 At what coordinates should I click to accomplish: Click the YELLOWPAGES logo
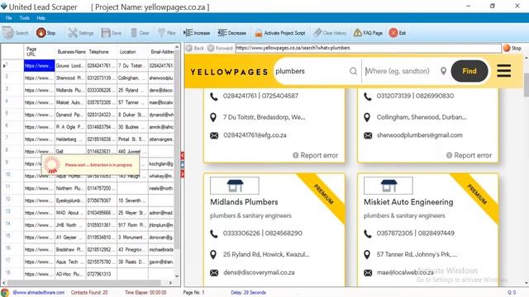(x=229, y=72)
